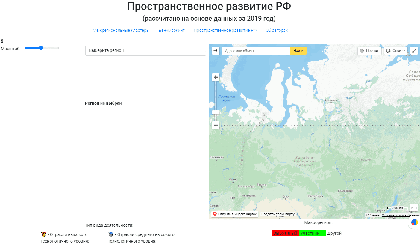Click the info icon above Масштаб
Viewport: 420px width, 244px height.
pyautogui.click(x=2, y=41)
